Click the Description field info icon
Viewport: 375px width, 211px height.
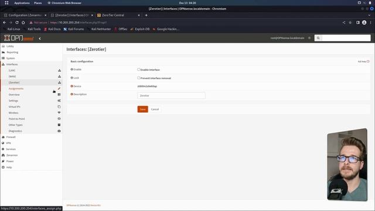[71, 94]
